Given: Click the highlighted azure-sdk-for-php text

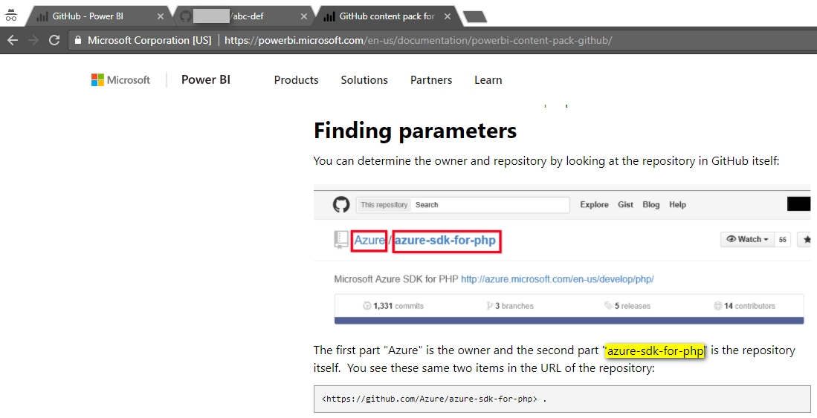Looking at the screenshot, I should 656,351.
